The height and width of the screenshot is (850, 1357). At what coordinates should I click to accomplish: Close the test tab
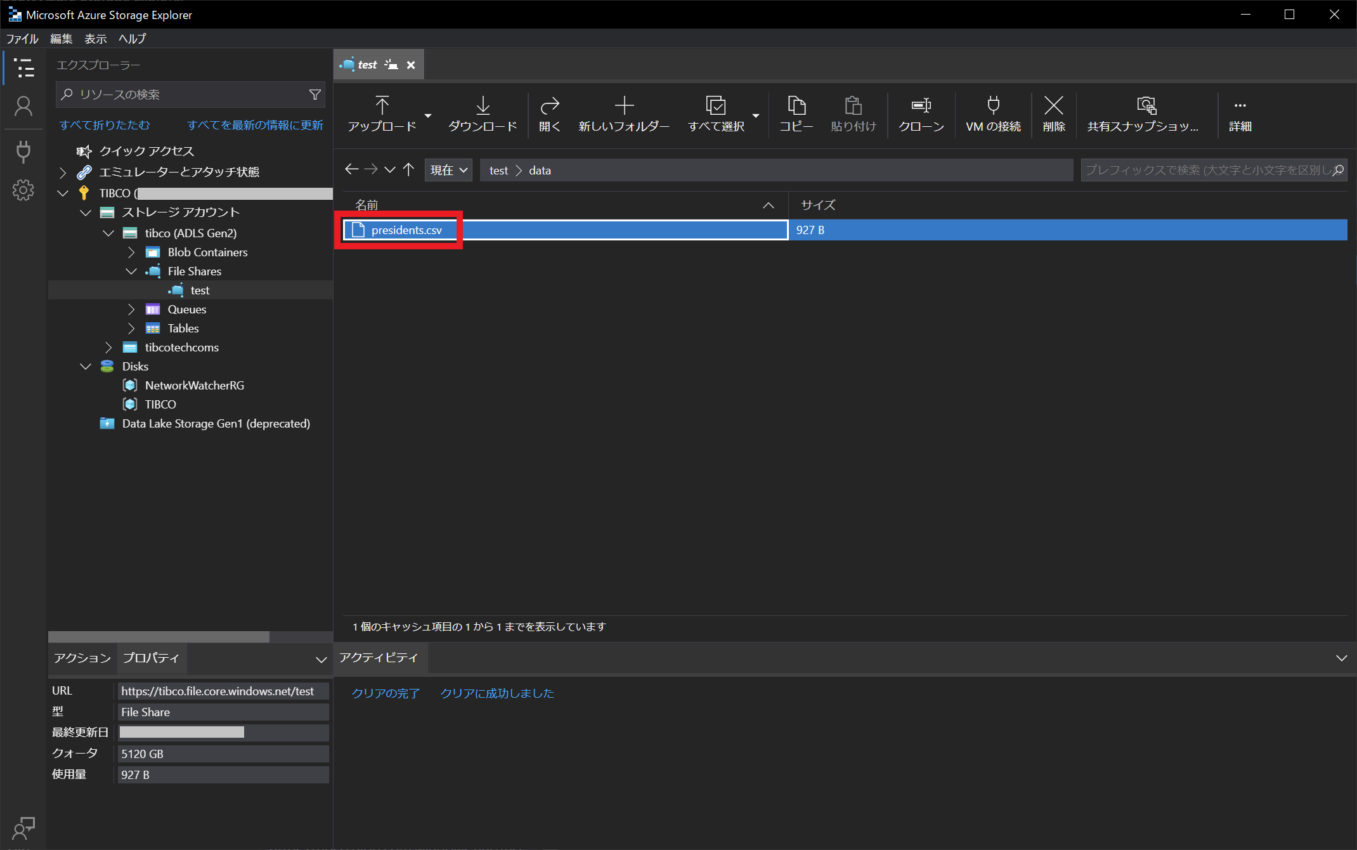pyautogui.click(x=411, y=65)
